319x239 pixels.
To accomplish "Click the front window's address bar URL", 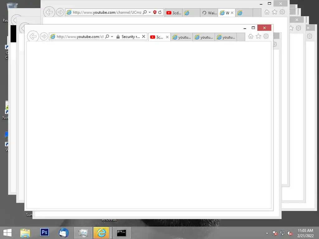I will (x=80, y=37).
